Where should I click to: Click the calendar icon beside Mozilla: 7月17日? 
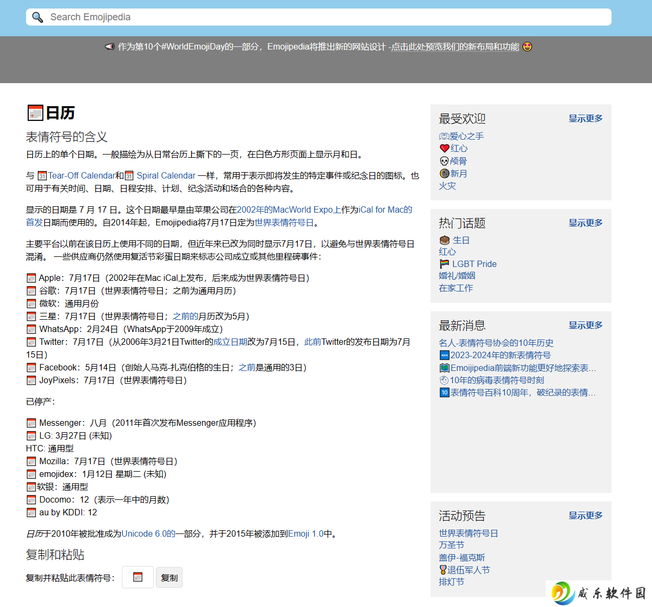tap(31, 462)
